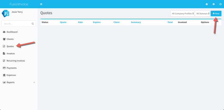Sort by the Quote column header
This screenshot has height=110, width=224.
coord(63,22)
